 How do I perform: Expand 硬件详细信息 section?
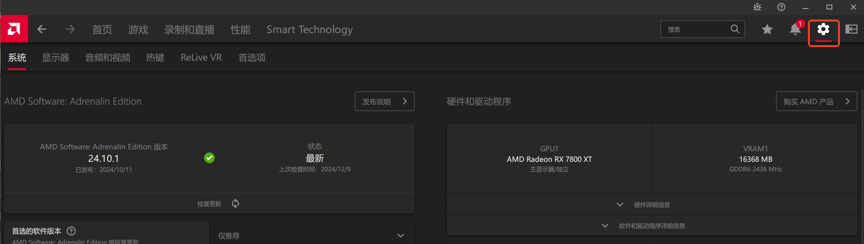point(652,204)
